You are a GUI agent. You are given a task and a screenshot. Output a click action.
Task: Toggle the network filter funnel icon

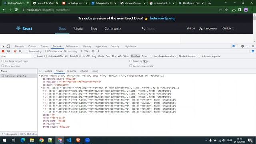15,51
